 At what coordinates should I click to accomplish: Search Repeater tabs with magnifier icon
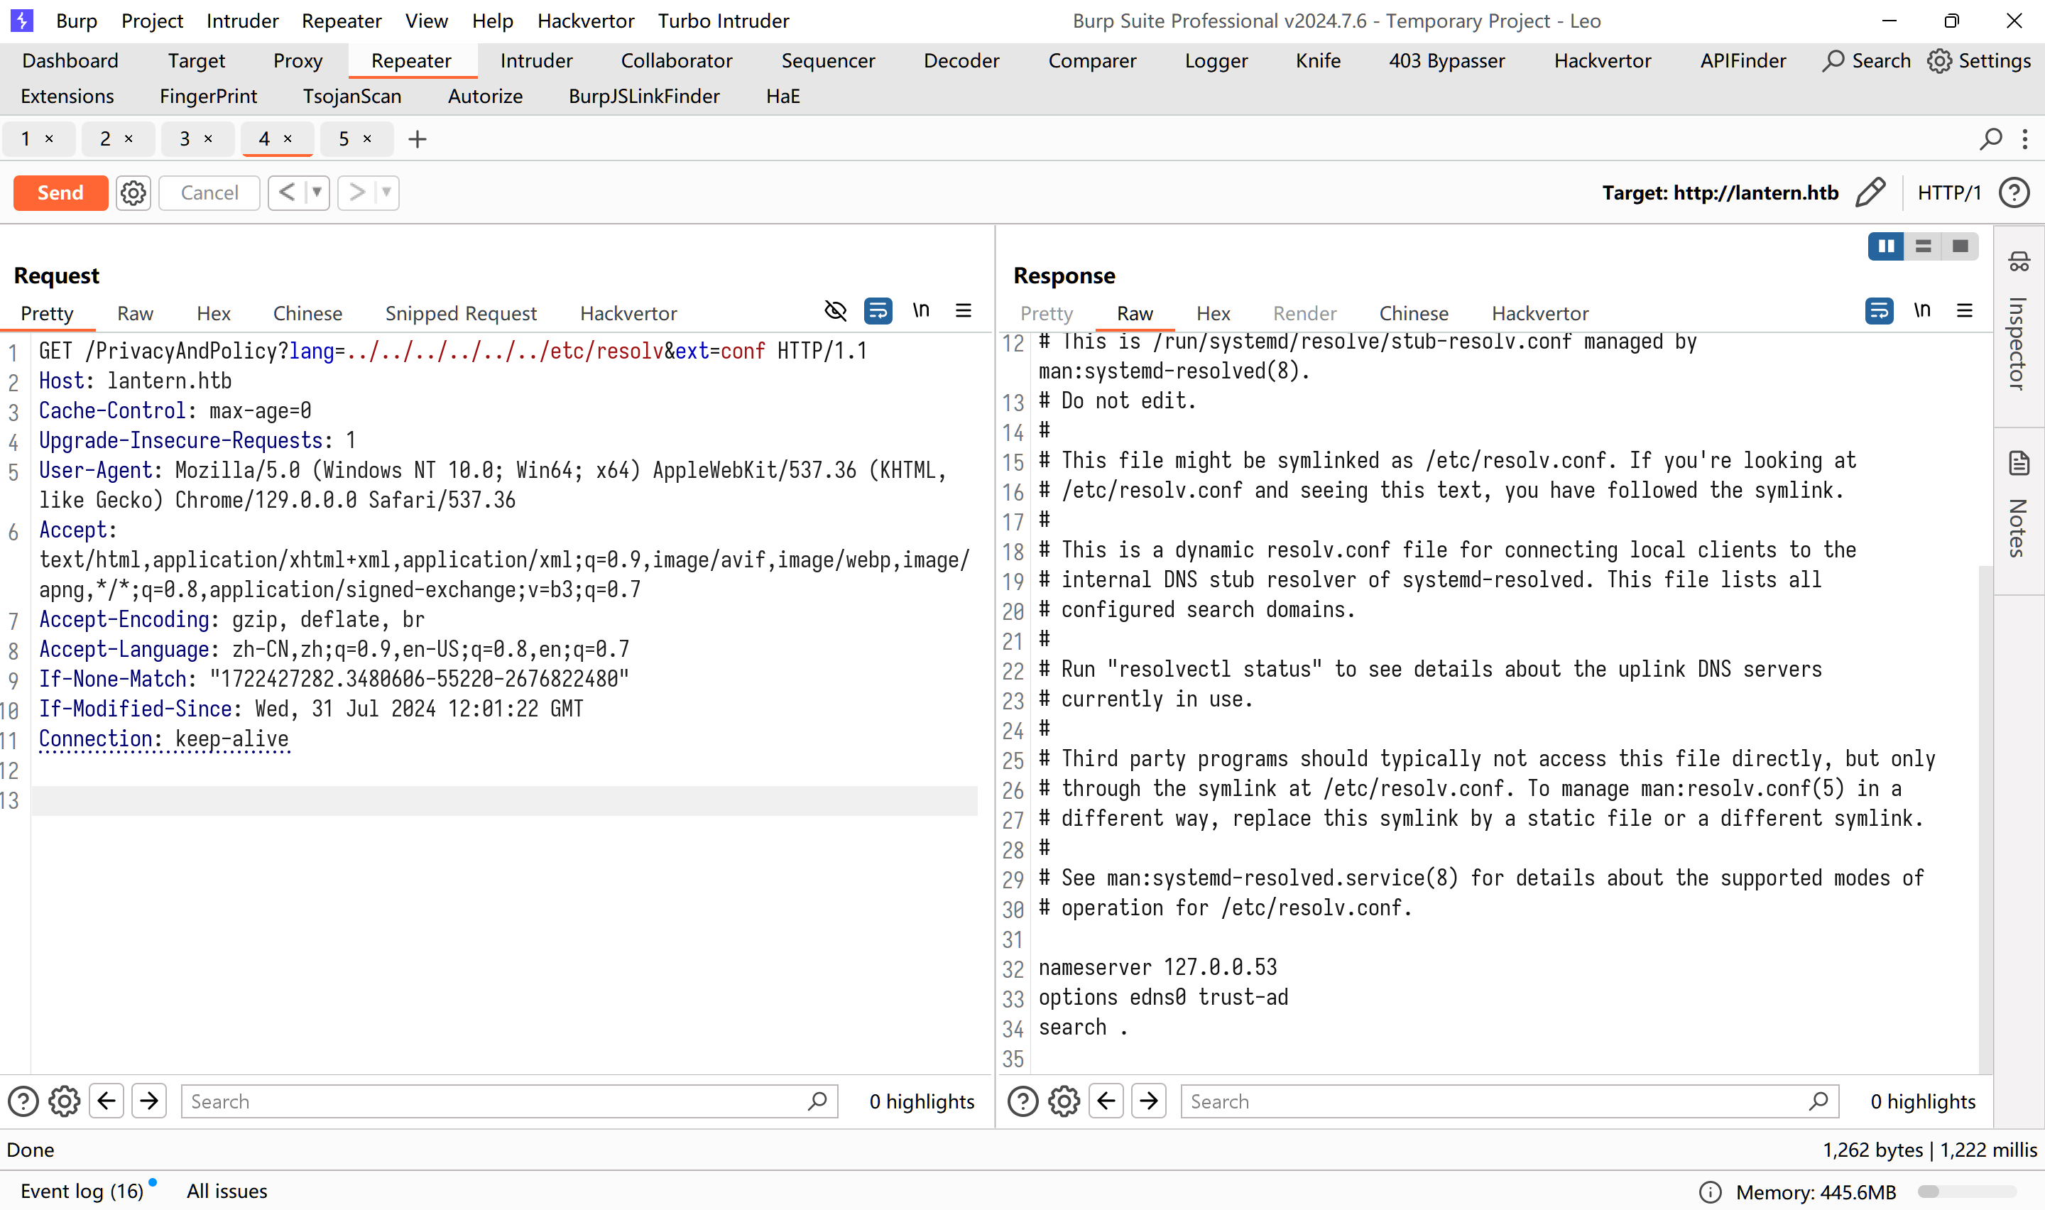coord(1990,139)
